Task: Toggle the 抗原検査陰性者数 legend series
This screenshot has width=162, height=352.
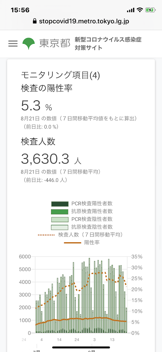Action: (82, 227)
